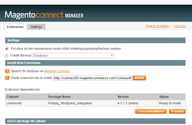This screenshot has width=192, height=125.
Task: Click the Package Name column header
Action: (x=82, y=97)
